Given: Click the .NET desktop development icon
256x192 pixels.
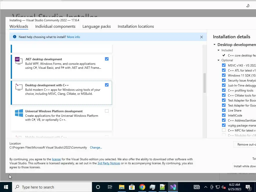Looking at the screenshot, I should pos(19,61).
